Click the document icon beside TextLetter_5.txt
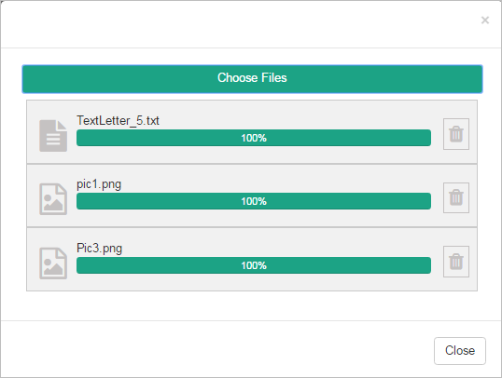The image size is (502, 378). coord(53,136)
